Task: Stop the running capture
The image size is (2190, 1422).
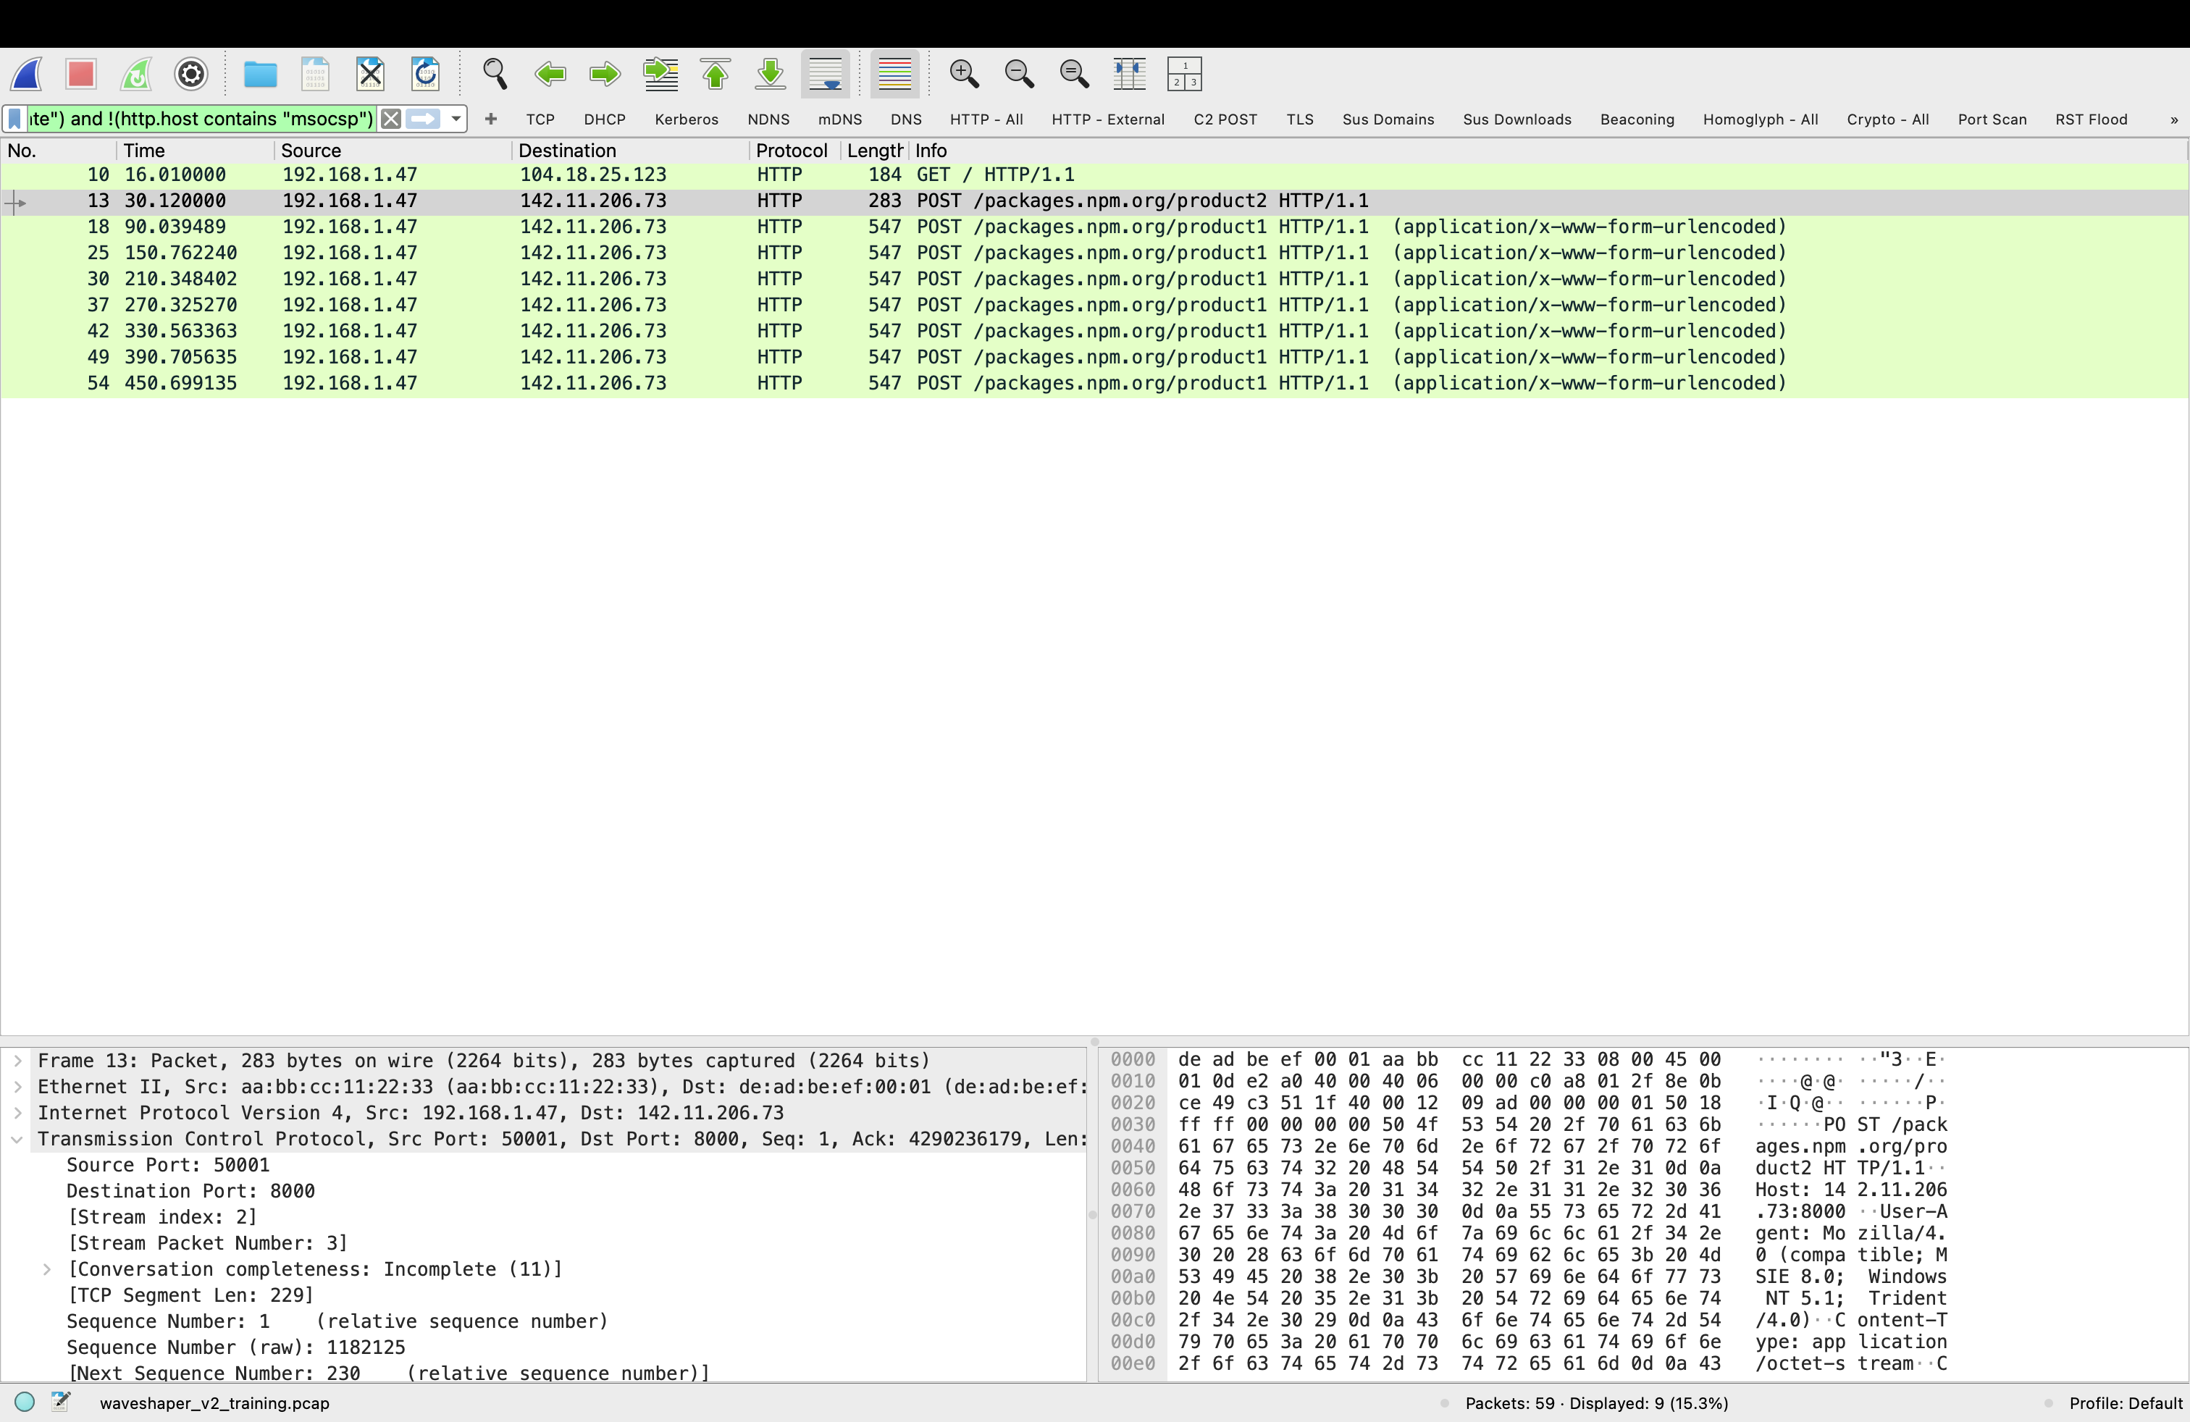Action: pyautogui.click(x=81, y=74)
